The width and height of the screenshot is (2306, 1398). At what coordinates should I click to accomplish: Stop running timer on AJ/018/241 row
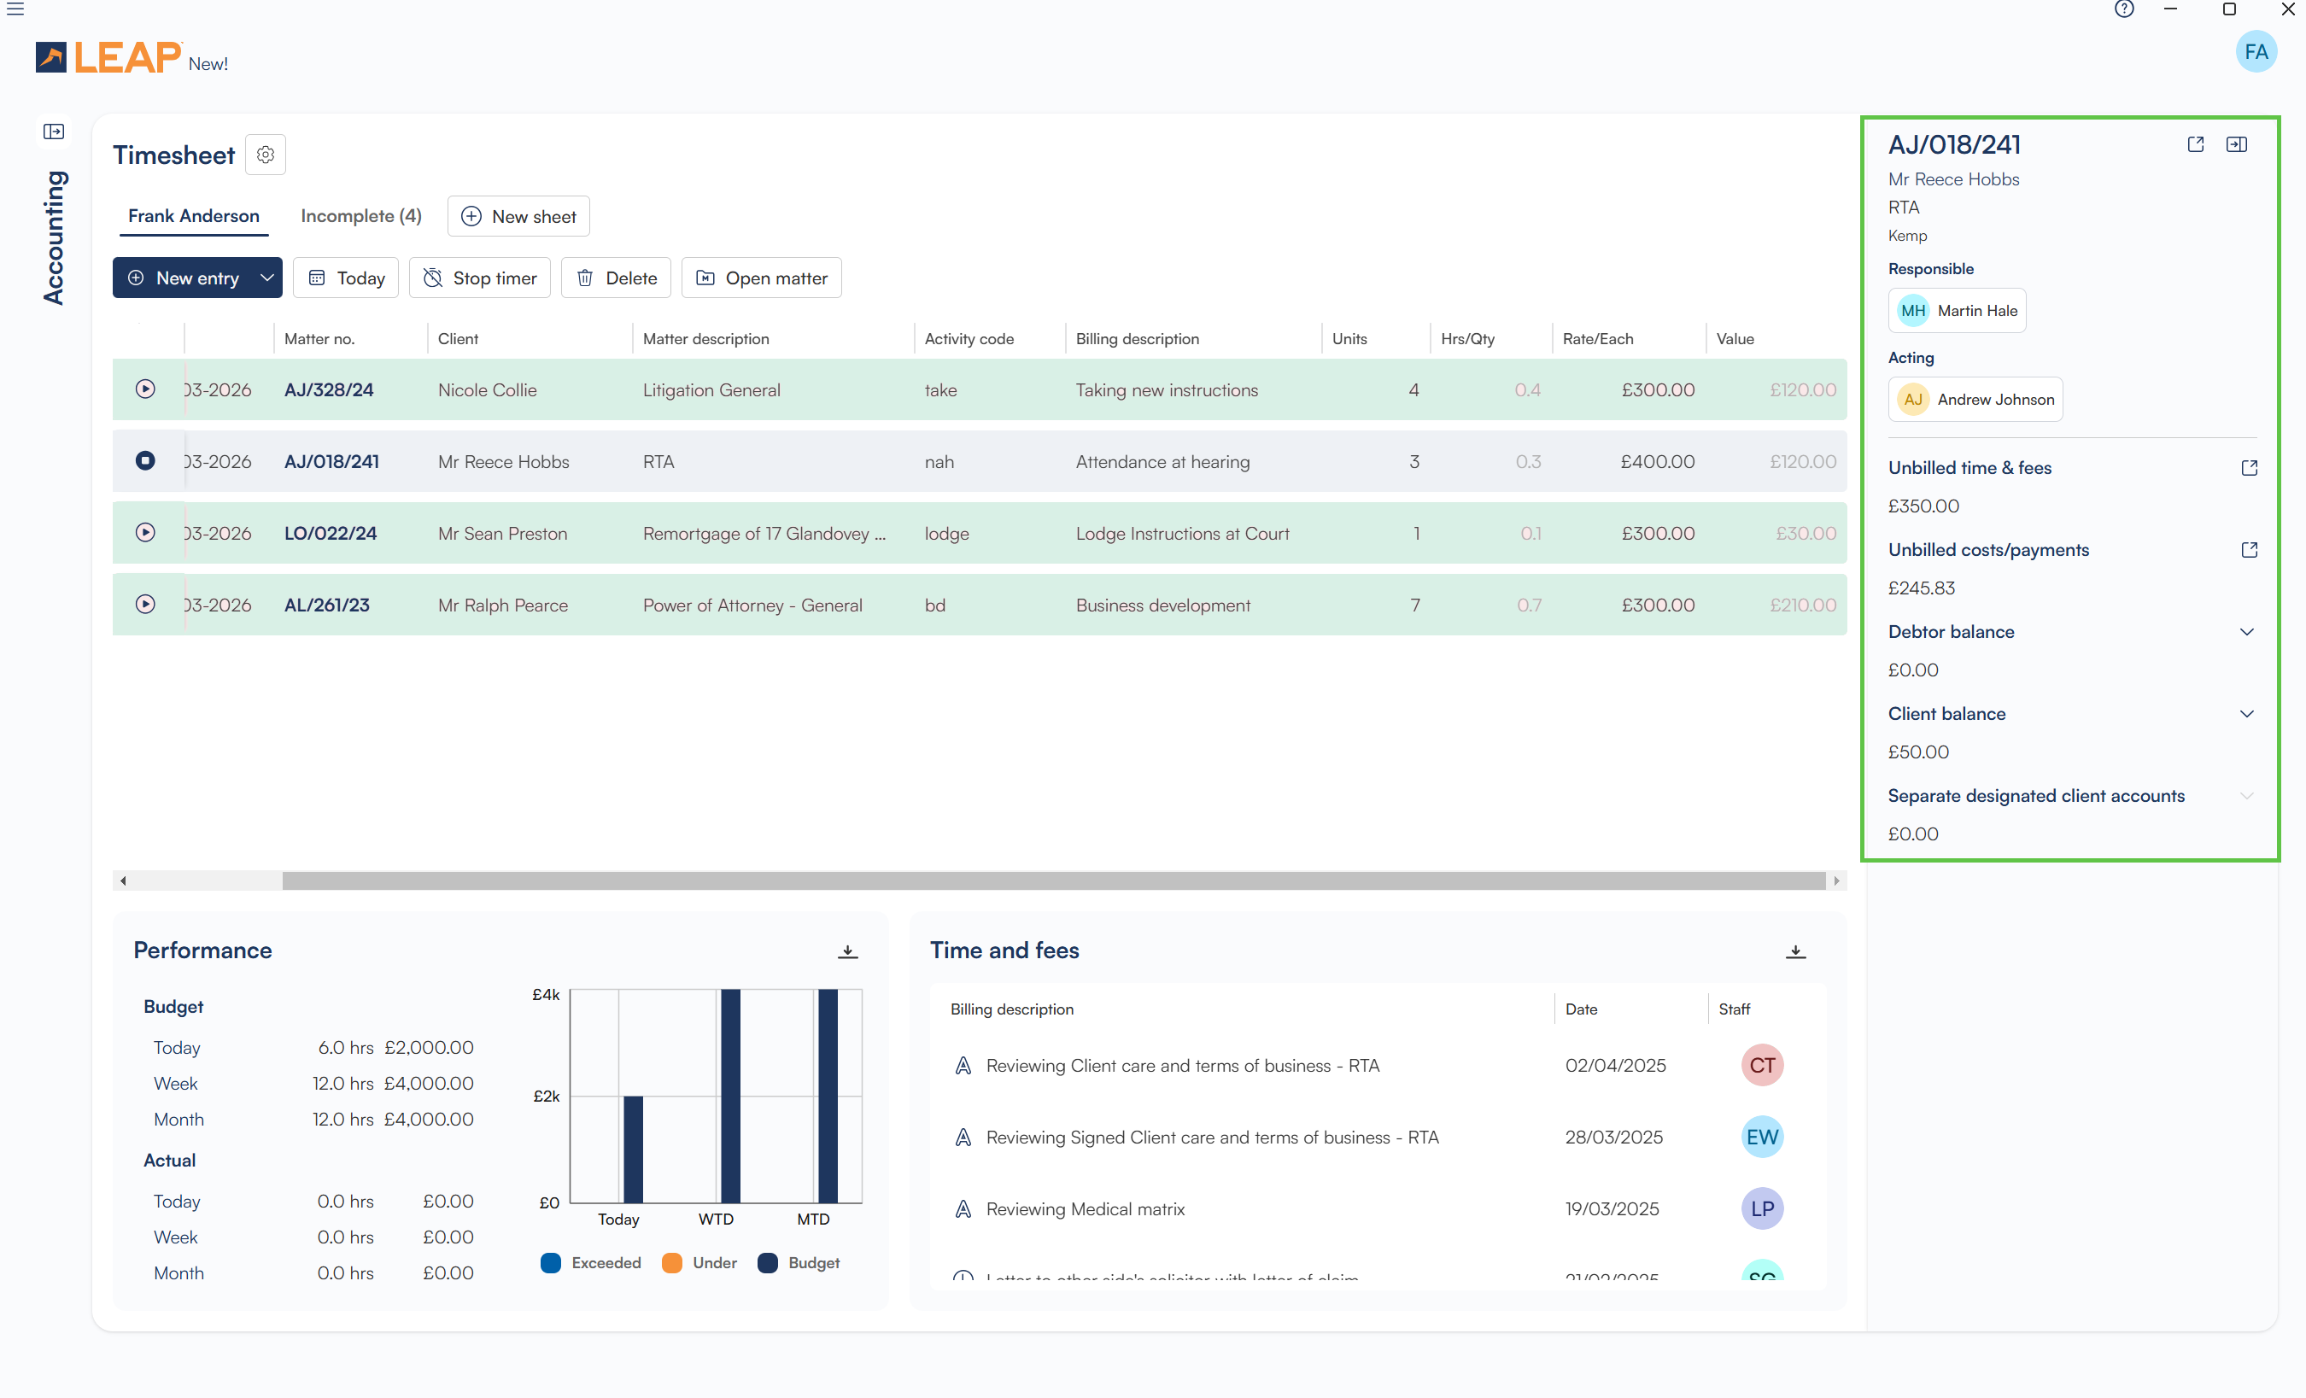[x=145, y=460]
